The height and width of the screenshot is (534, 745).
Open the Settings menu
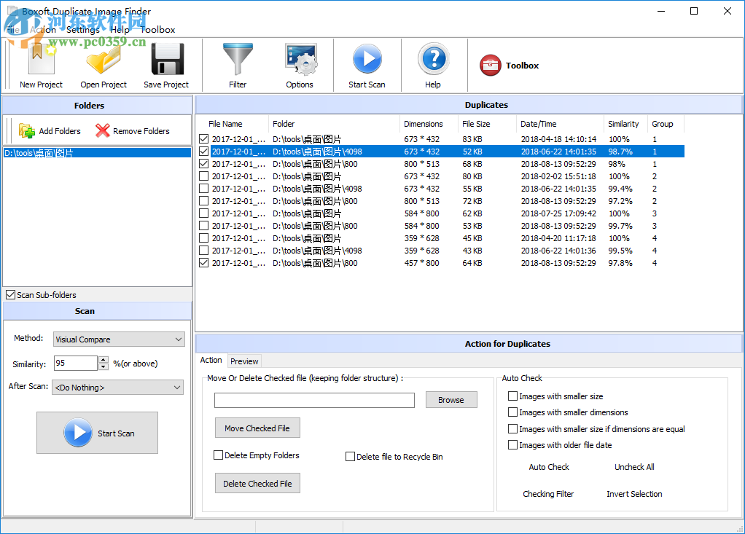click(x=82, y=30)
